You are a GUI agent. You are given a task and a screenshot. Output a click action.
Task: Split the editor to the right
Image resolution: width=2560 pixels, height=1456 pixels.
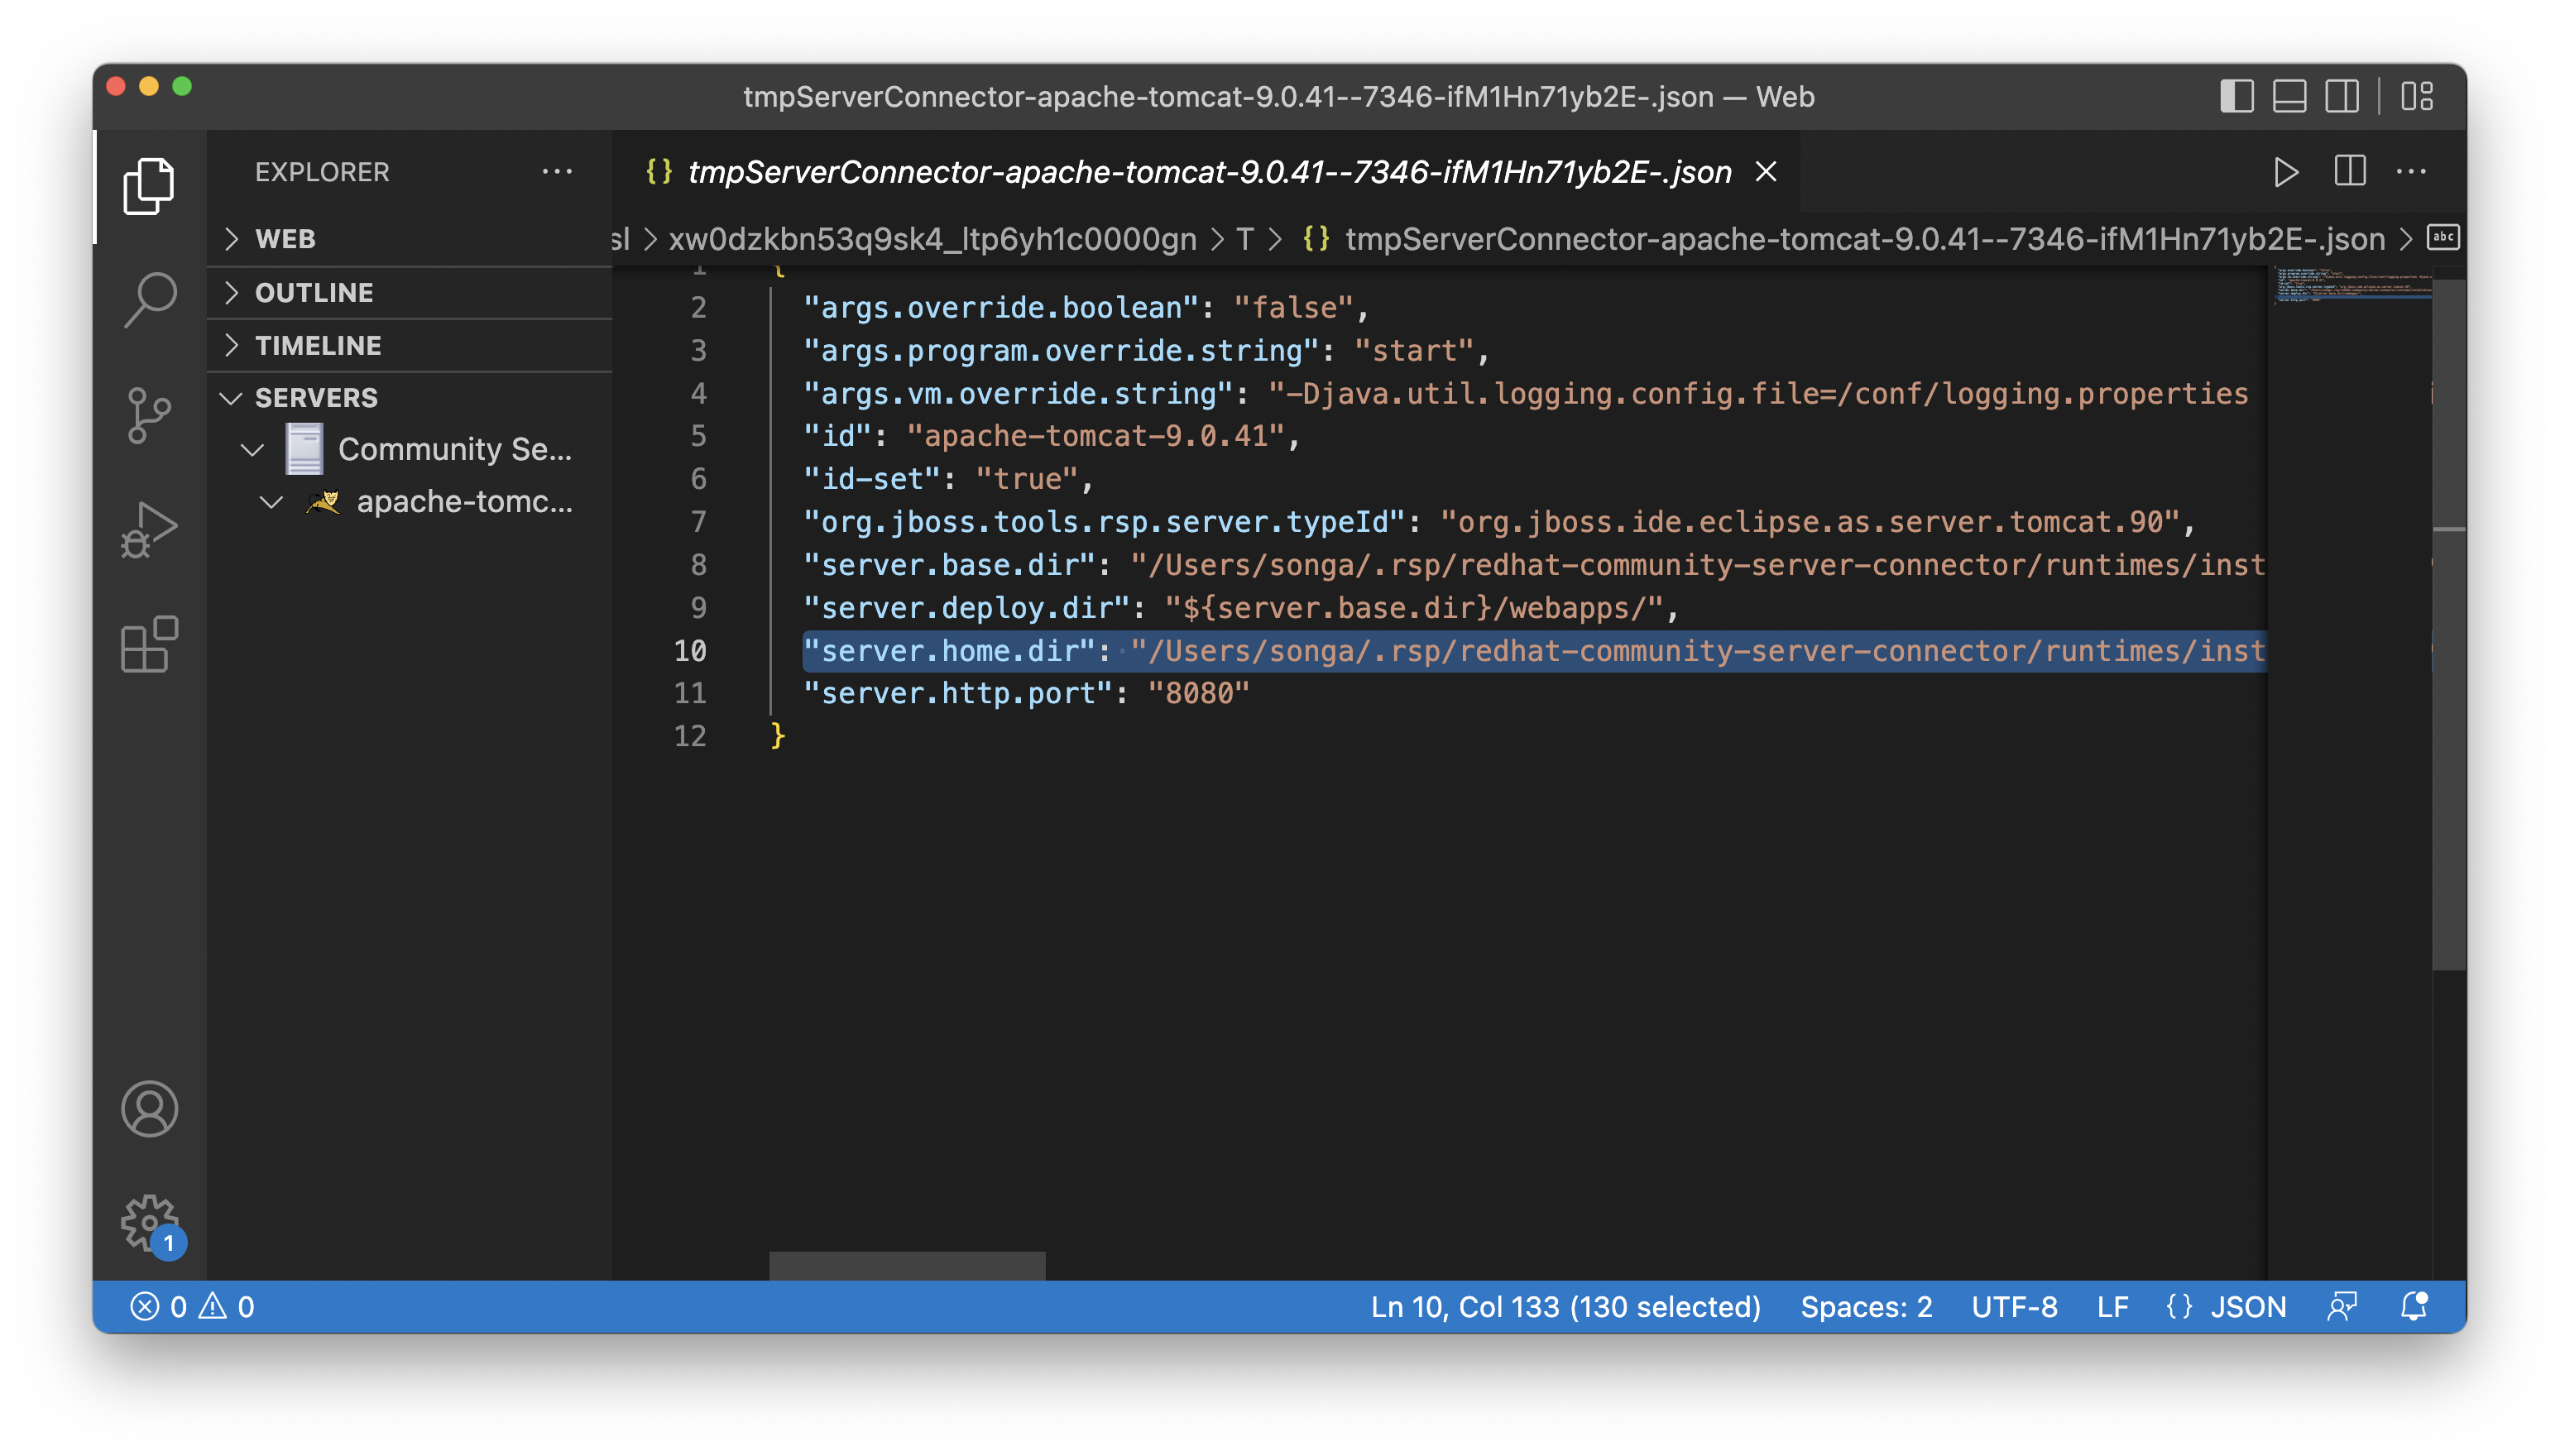coord(2349,172)
